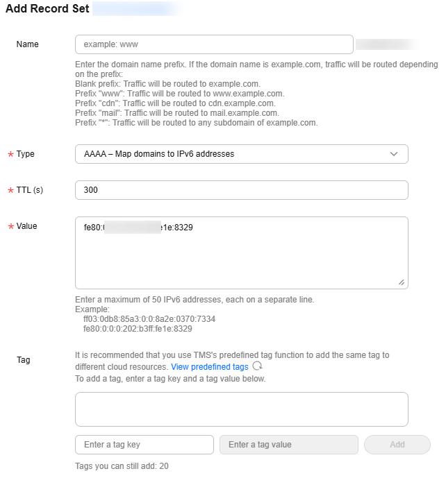Grab the Value box resize handle
The image size is (446, 478).
(x=402, y=282)
